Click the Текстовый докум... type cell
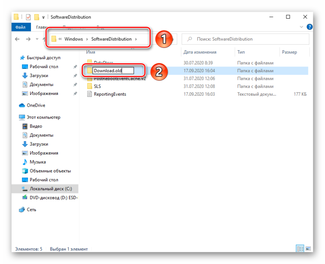This screenshot has width=325, height=264. pyautogui.click(x=257, y=94)
